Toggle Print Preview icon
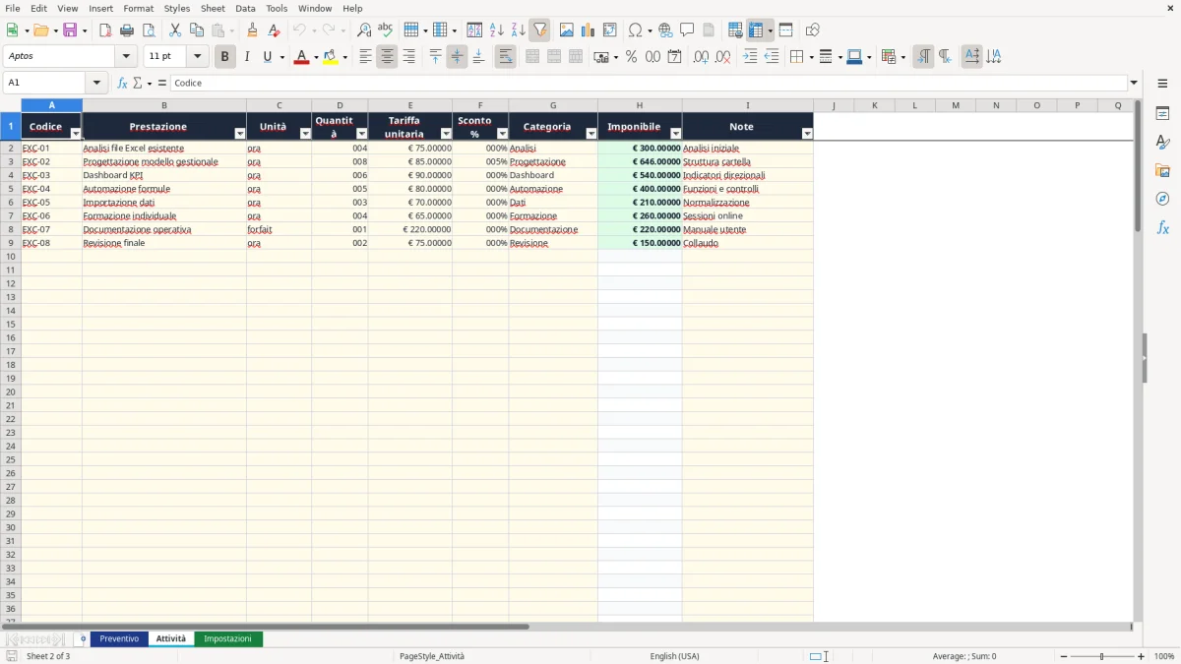The height and width of the screenshot is (664, 1181). (149, 30)
